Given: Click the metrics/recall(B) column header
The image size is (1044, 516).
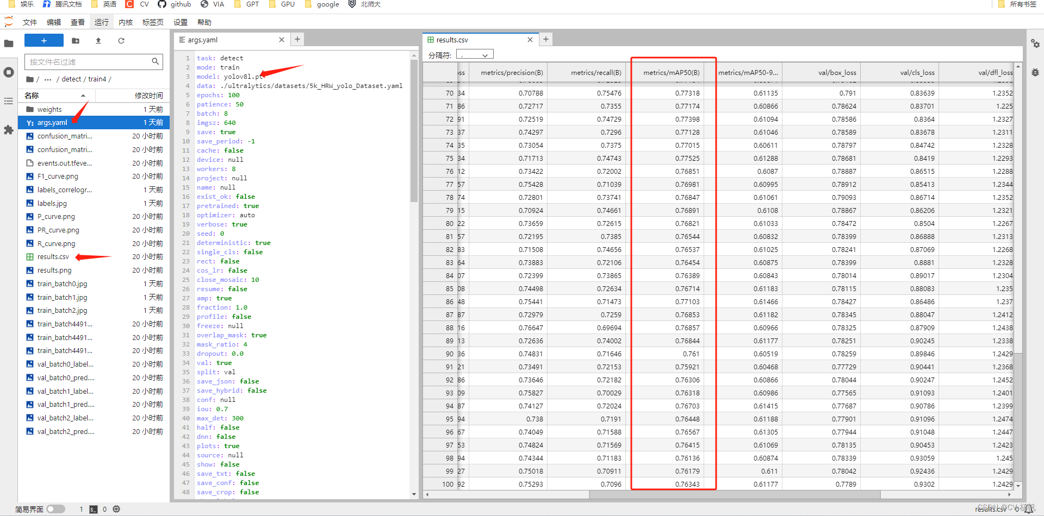Looking at the screenshot, I should [x=587, y=72].
